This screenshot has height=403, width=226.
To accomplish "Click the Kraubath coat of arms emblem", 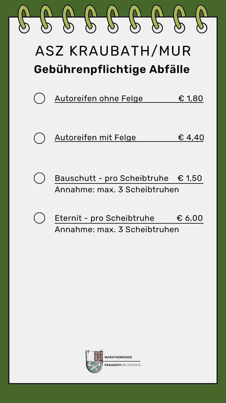I will pos(94,361).
